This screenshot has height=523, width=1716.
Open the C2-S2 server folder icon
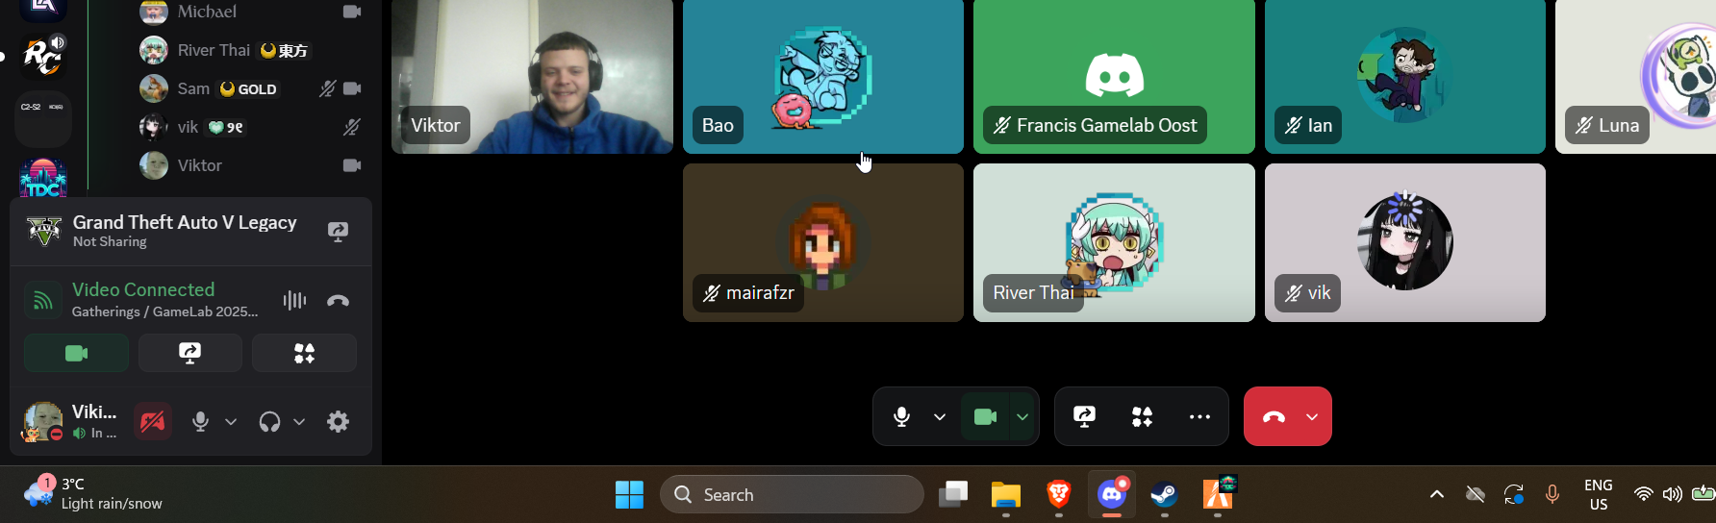pyautogui.click(x=43, y=117)
